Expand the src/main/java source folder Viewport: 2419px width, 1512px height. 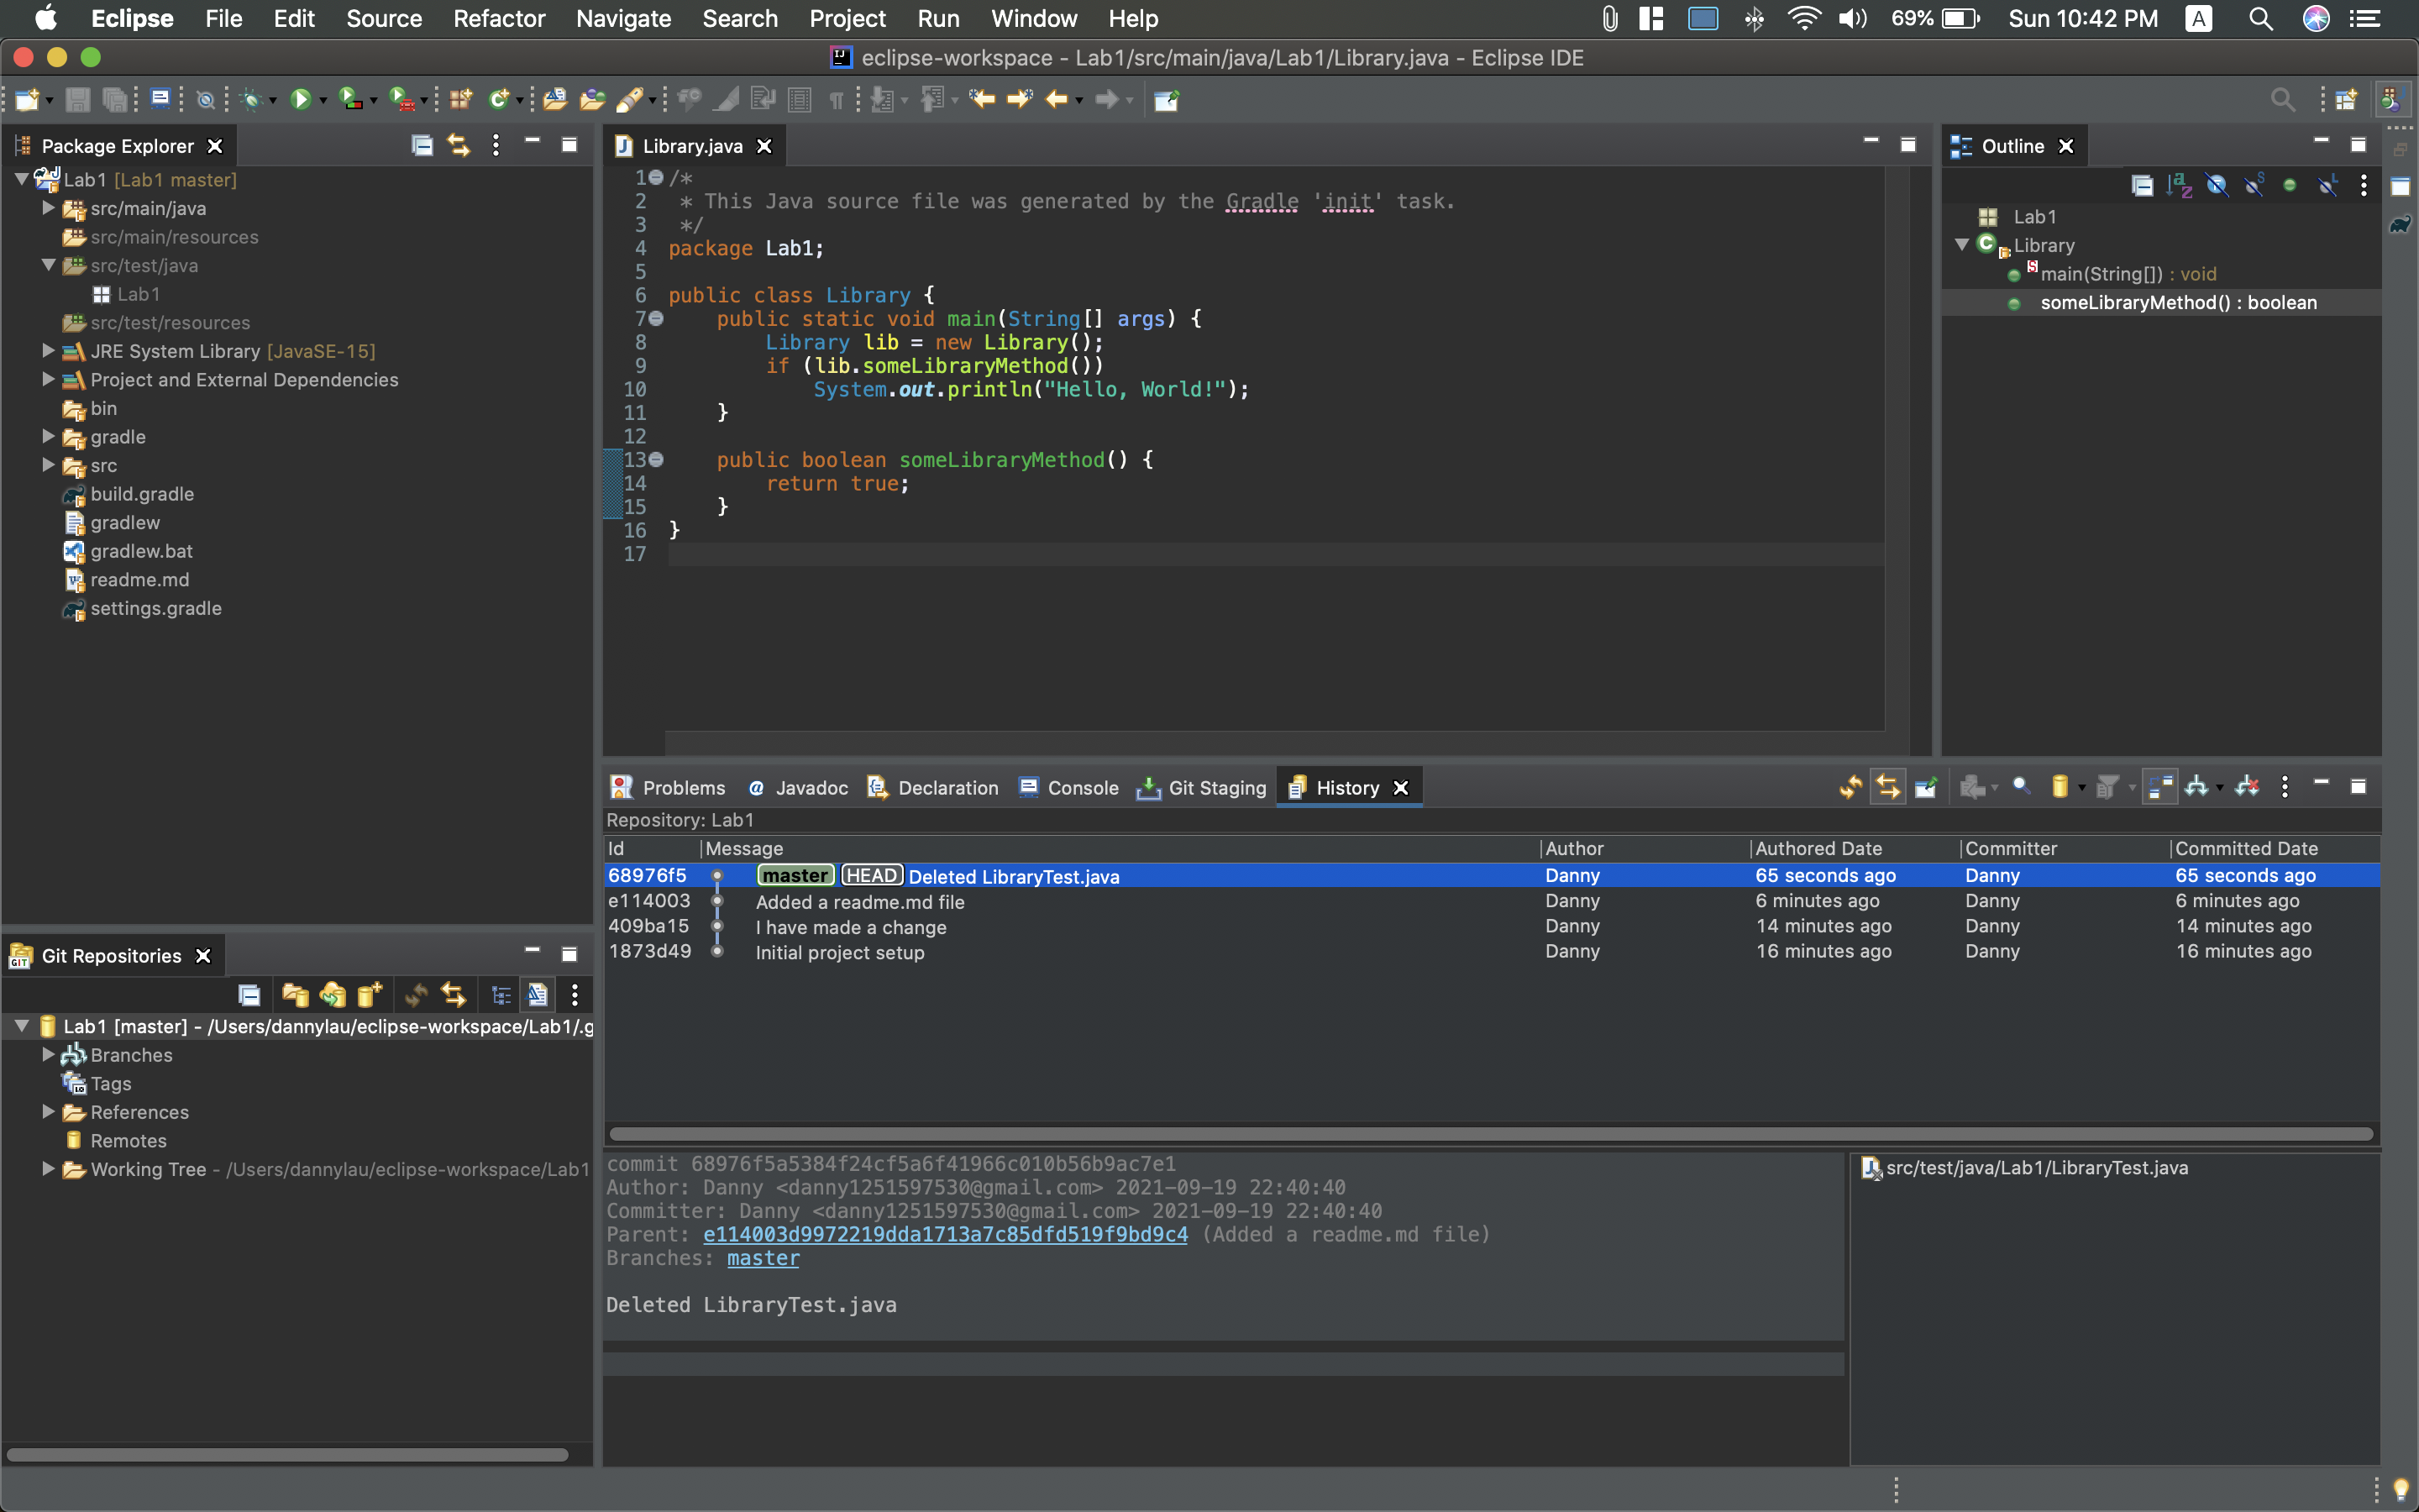tap(48, 208)
